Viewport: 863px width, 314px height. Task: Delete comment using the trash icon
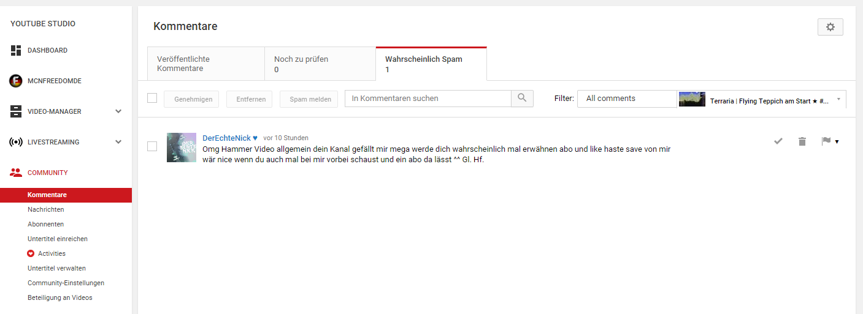click(802, 141)
